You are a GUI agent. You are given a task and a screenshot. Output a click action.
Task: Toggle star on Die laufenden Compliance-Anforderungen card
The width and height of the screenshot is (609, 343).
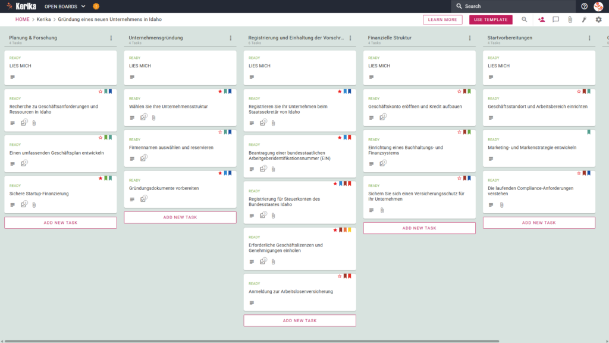pos(579,173)
